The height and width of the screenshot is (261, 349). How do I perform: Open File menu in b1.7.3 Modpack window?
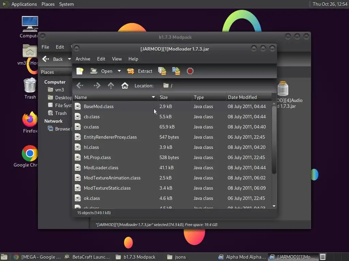(x=45, y=47)
